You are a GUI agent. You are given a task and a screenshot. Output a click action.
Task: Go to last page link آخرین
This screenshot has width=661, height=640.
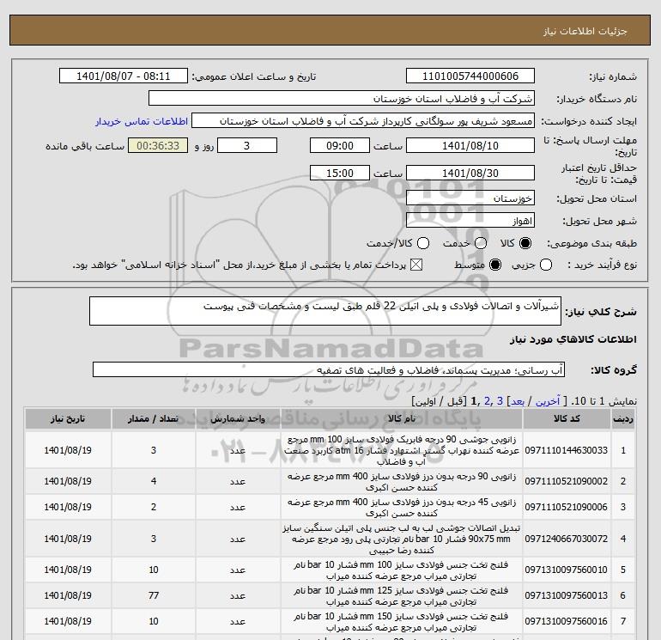click(547, 401)
